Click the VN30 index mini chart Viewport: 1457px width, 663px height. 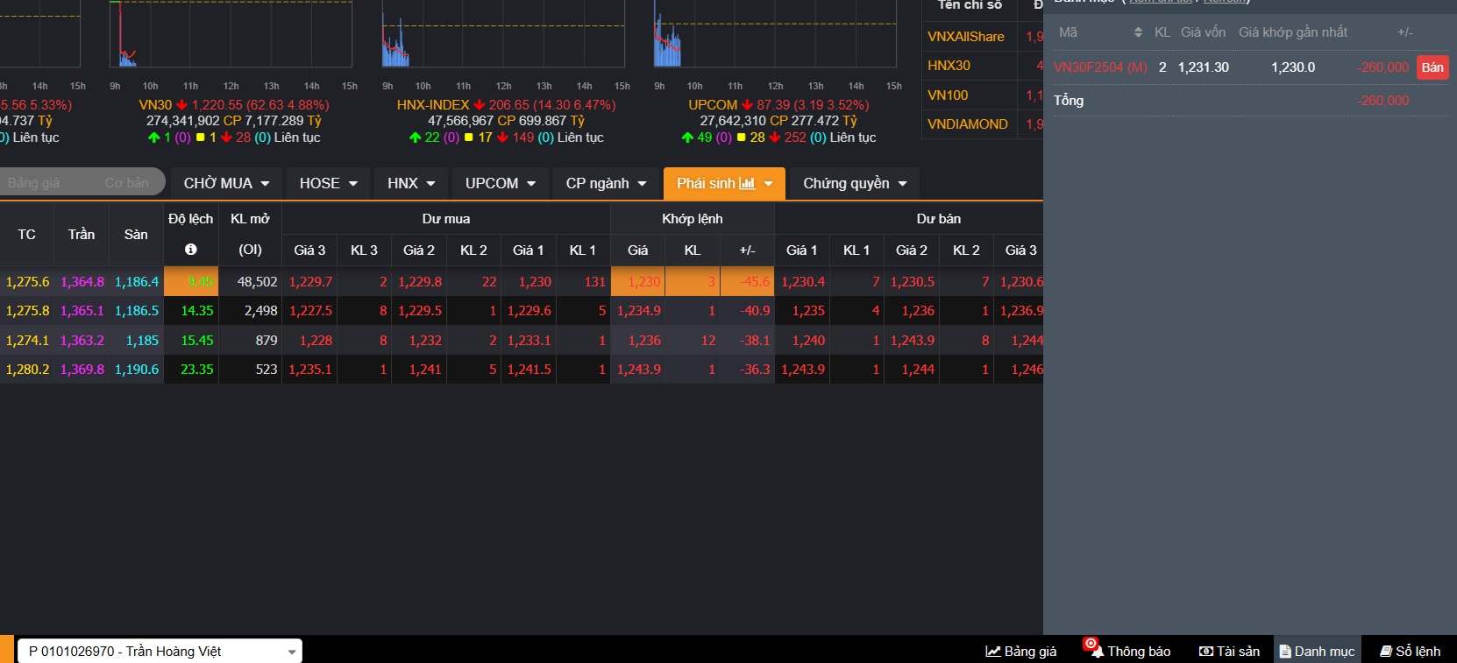click(x=231, y=35)
